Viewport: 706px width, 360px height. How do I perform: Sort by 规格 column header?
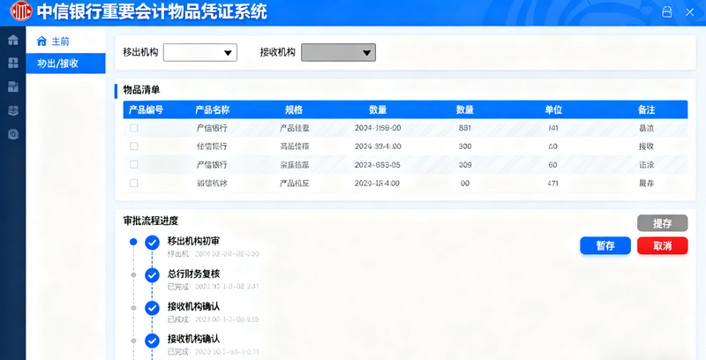point(294,109)
